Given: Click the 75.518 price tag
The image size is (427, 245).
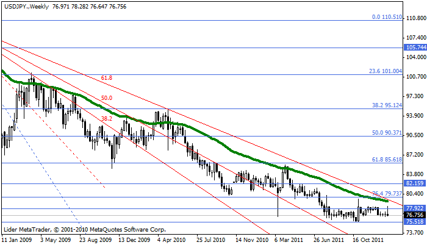Looking at the screenshot, I should (415, 222).
